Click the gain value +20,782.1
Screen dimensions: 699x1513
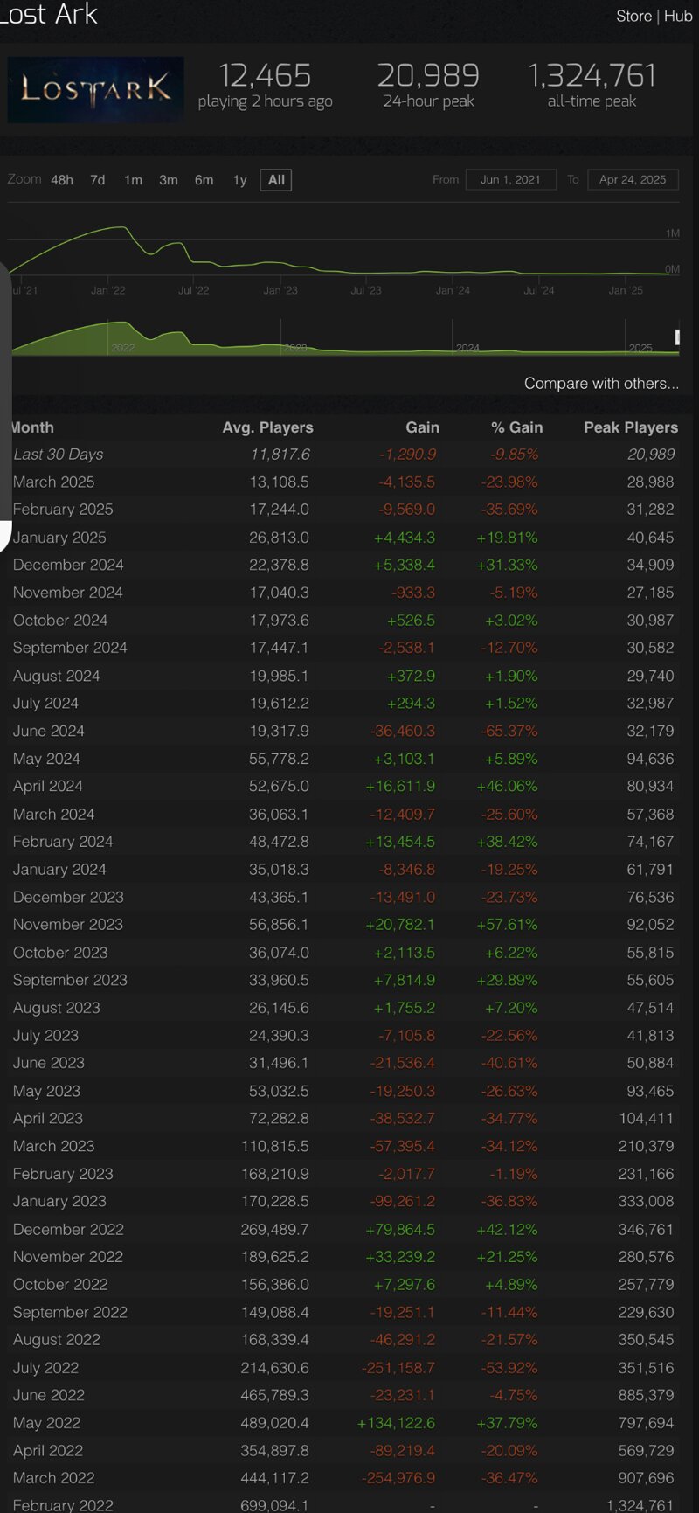coord(400,925)
